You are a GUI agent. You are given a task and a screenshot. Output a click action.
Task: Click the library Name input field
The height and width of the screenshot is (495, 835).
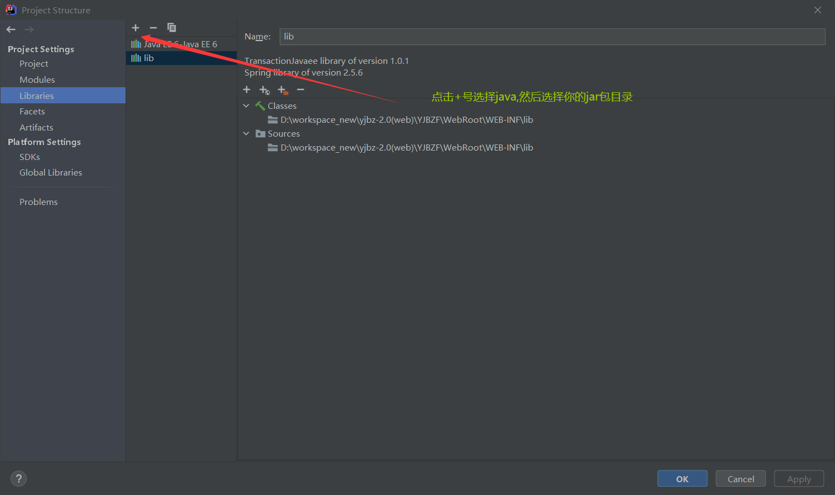552,37
